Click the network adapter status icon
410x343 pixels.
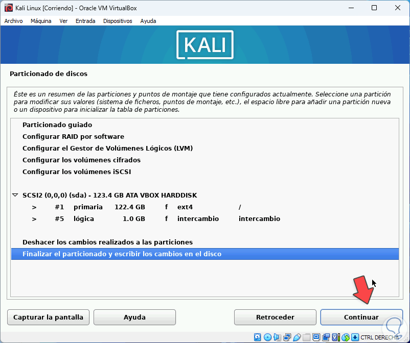pos(287,337)
